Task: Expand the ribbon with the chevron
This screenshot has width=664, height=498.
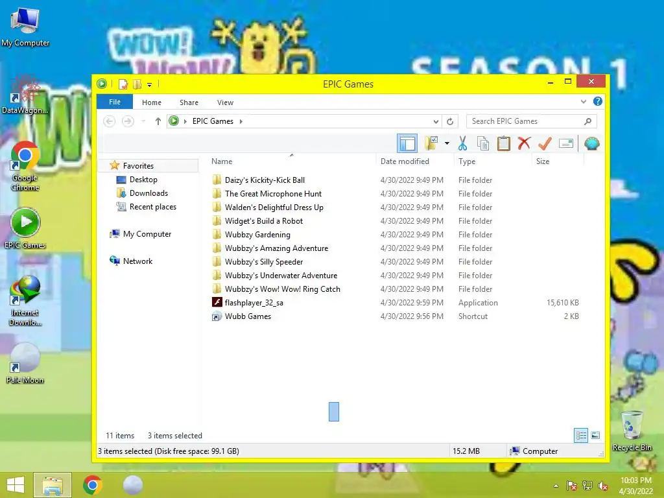Action: click(x=584, y=102)
